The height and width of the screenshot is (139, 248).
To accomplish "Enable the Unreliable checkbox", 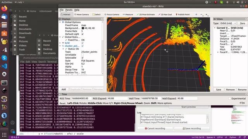I will 83,55.
